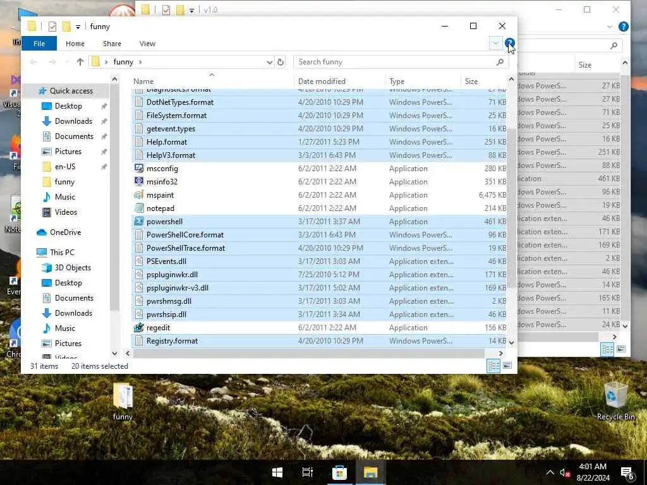Click chevron after funny in address path
Screen dimensions: 647x485
tap(140, 62)
